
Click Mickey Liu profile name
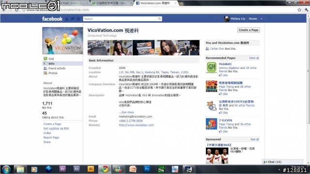tap(238, 19)
